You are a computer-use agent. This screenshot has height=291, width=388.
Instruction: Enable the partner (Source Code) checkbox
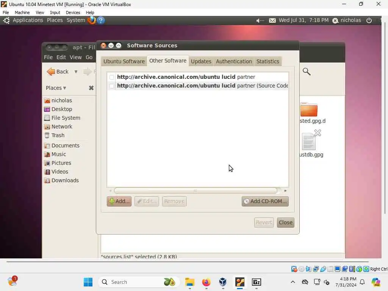(112, 86)
